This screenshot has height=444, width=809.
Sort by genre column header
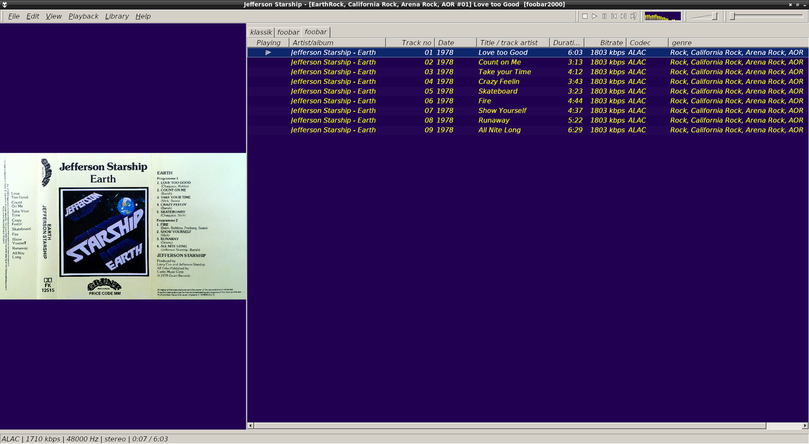tap(738, 42)
